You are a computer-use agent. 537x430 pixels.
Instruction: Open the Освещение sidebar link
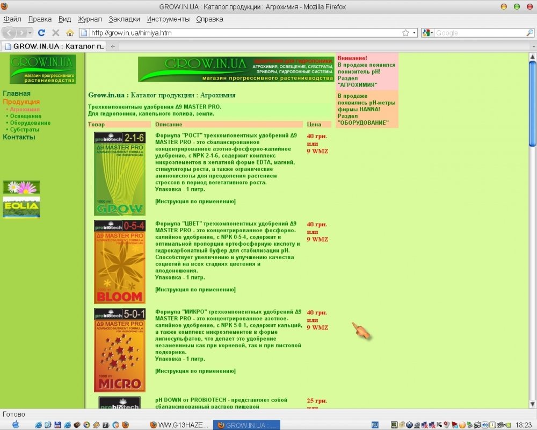coord(26,116)
